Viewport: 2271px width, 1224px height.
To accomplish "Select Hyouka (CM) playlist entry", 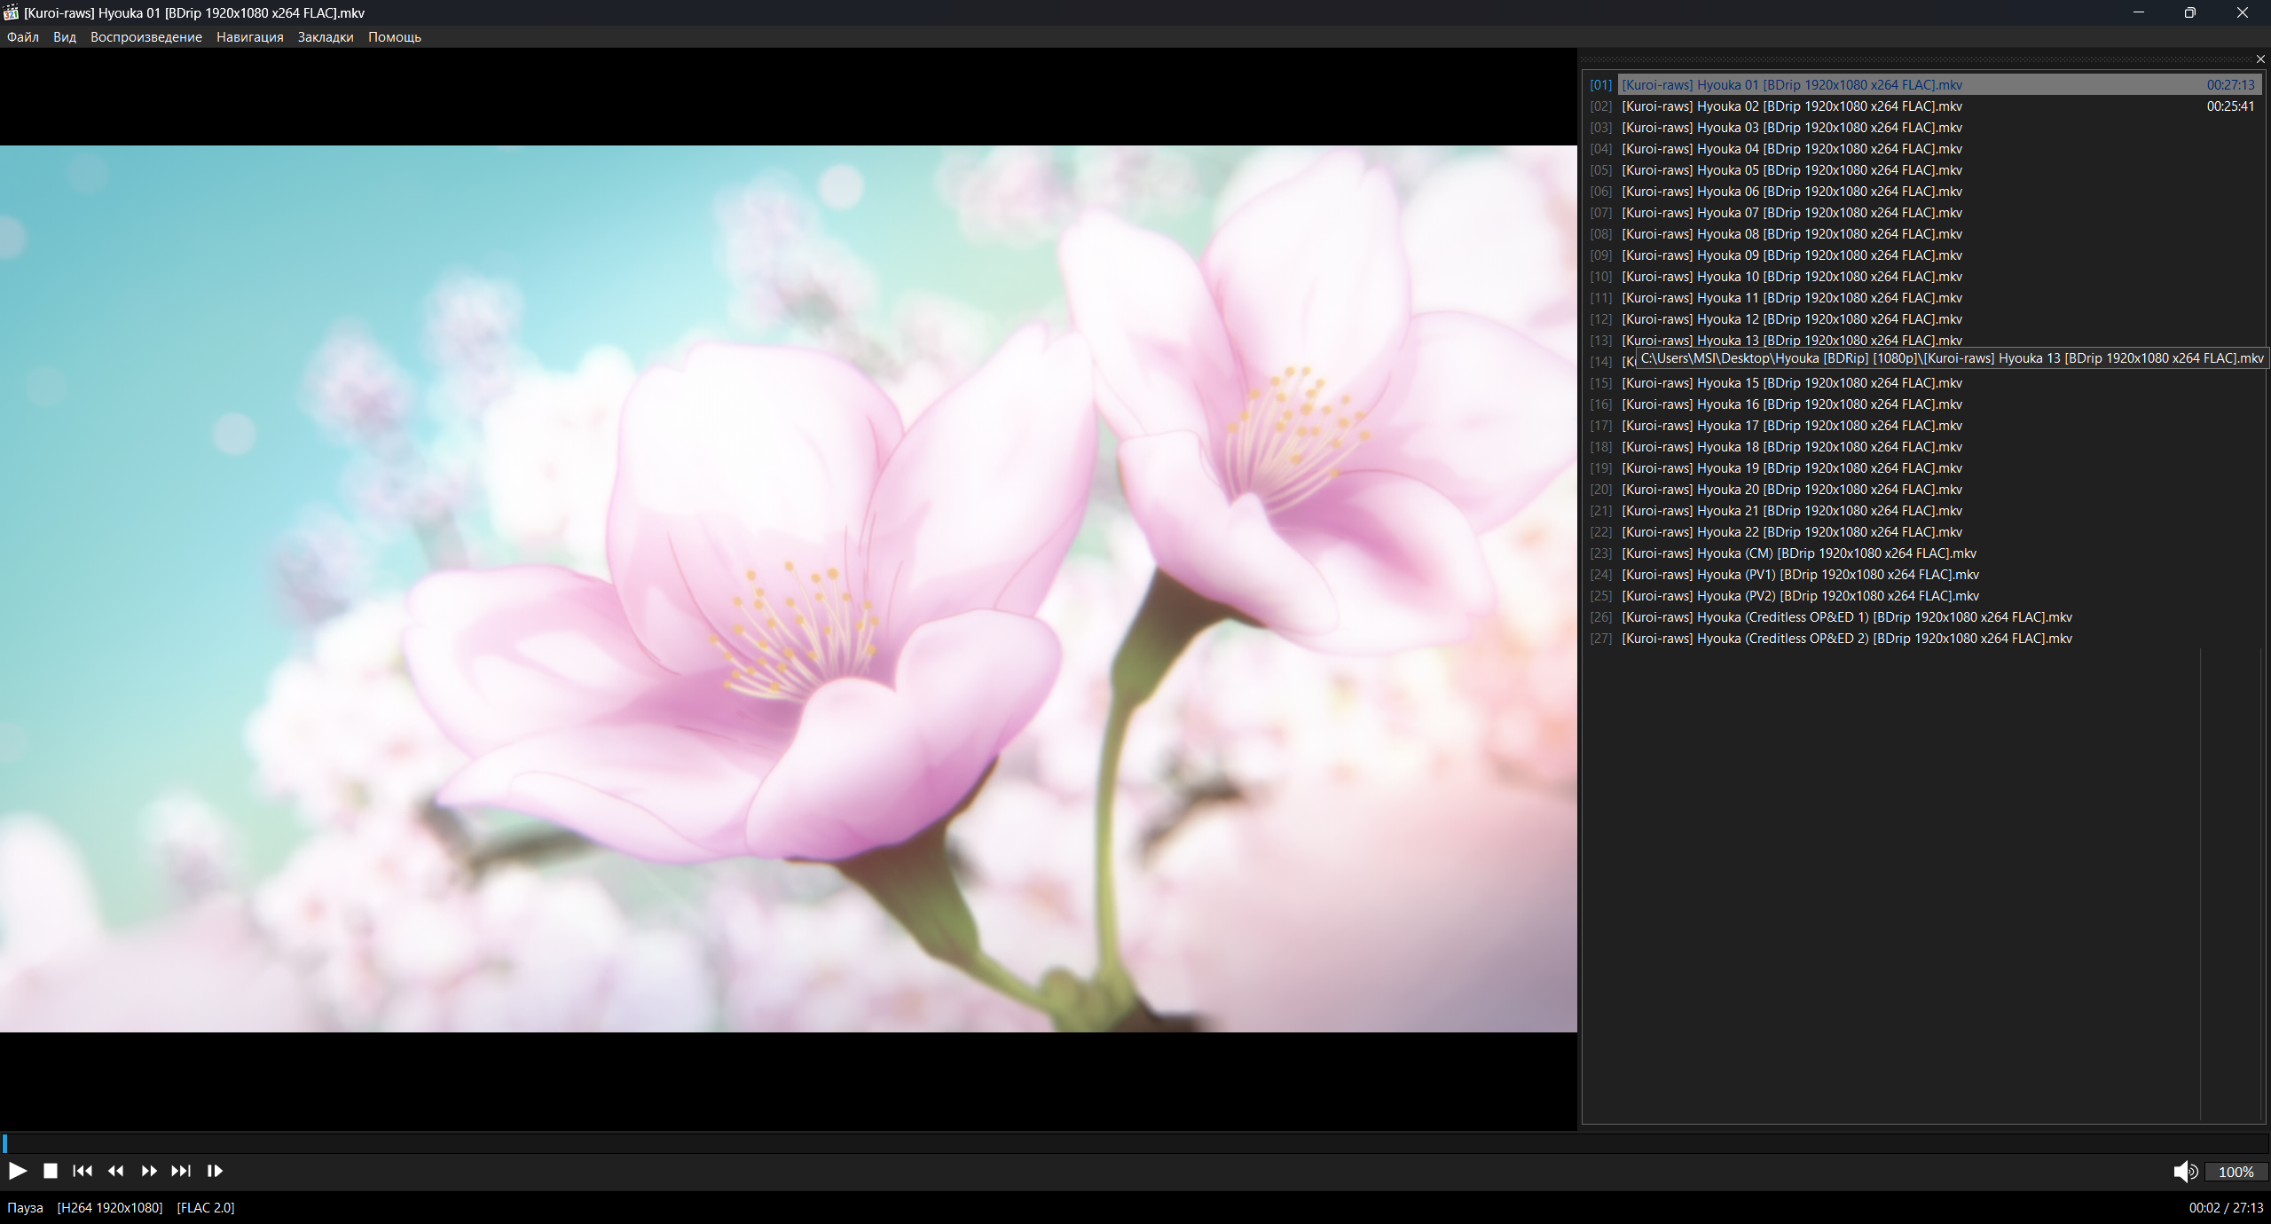I will click(1799, 553).
